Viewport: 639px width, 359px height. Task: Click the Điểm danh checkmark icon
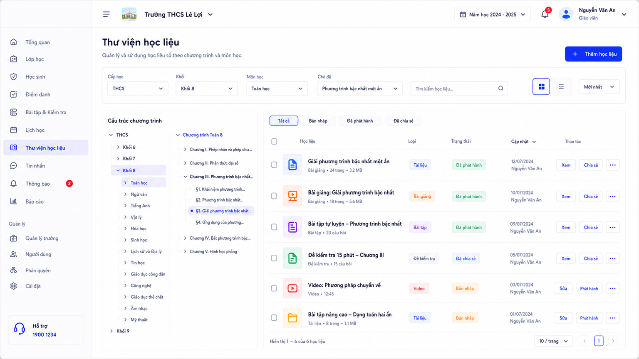point(14,94)
